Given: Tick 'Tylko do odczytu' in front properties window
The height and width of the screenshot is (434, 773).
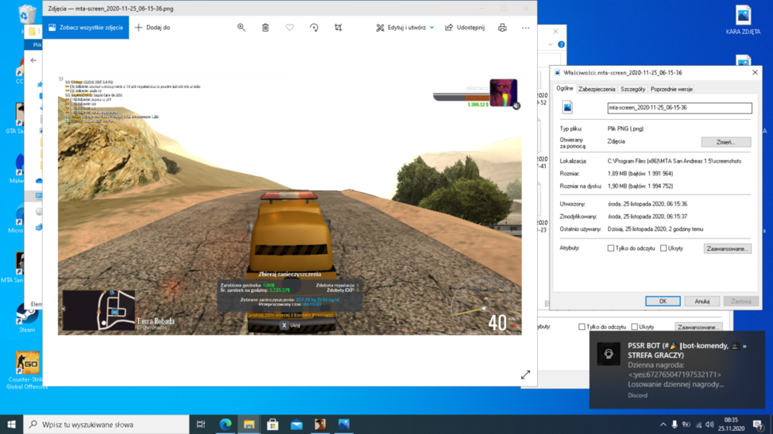Looking at the screenshot, I should [611, 249].
